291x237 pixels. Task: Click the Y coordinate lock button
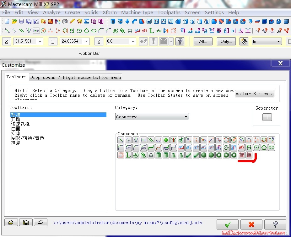pyautogui.click(x=53, y=41)
